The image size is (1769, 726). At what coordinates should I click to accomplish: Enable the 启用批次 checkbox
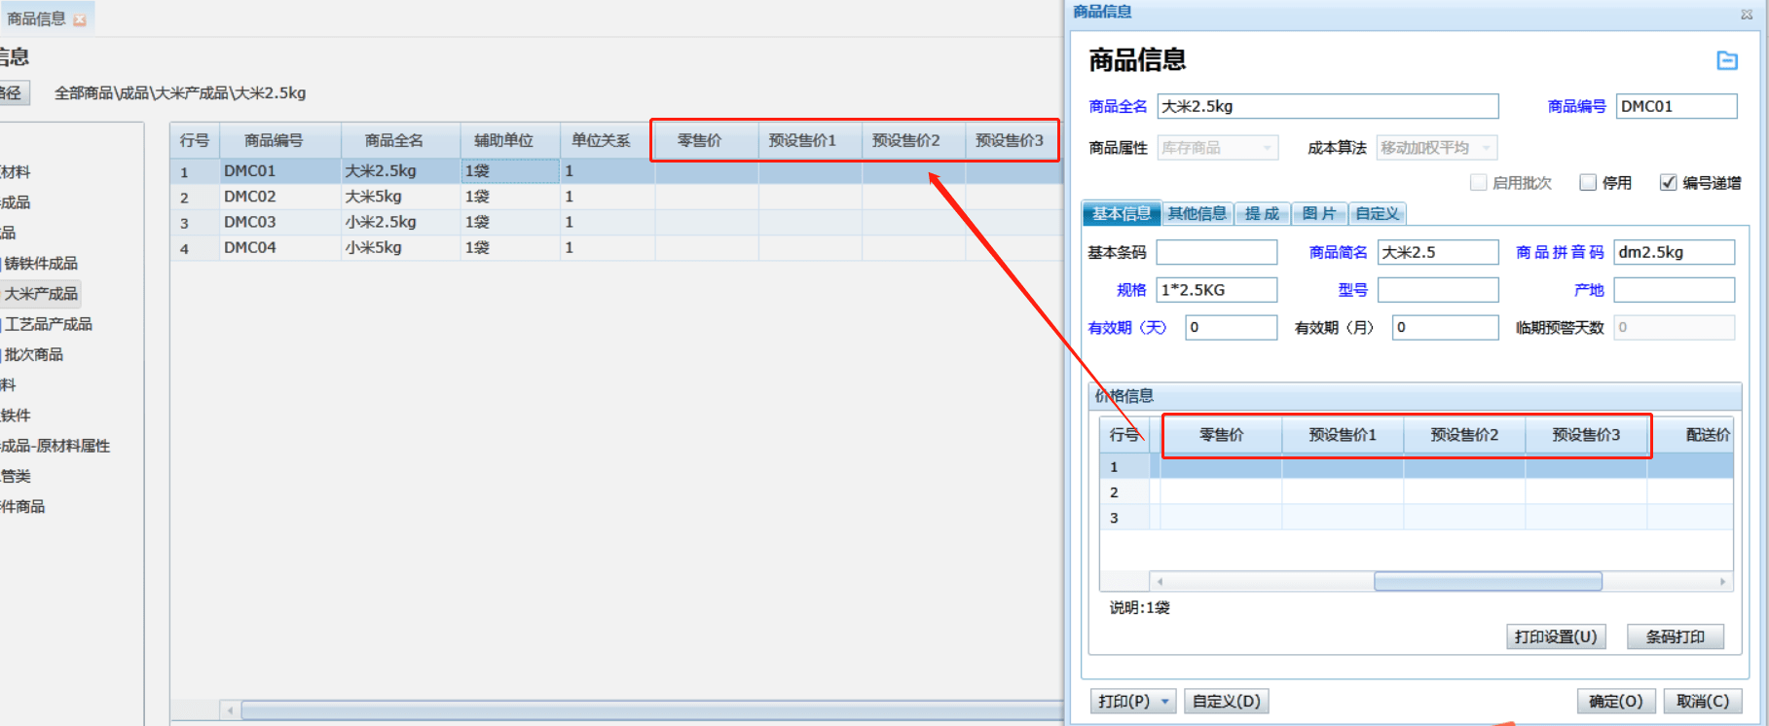click(1478, 182)
